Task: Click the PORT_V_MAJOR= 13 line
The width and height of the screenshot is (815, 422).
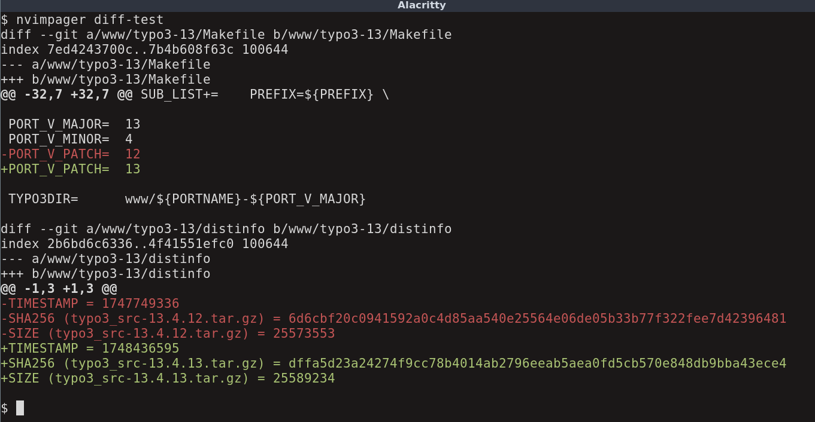Action: tap(74, 124)
